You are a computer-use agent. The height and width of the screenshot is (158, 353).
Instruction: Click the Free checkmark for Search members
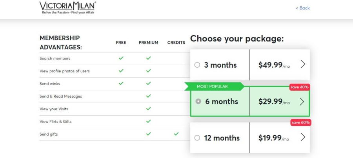pos(121,58)
